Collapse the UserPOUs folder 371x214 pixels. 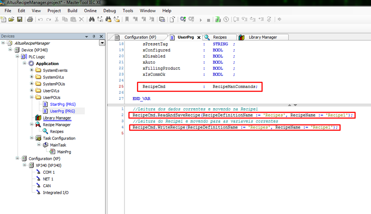pyautogui.click(x=31, y=97)
